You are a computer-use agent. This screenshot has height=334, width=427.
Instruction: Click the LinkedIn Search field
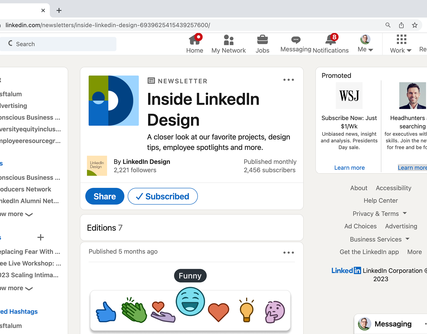click(58, 44)
